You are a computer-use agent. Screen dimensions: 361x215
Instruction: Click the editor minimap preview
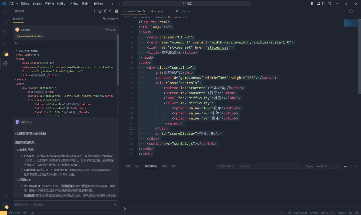tap(351, 23)
